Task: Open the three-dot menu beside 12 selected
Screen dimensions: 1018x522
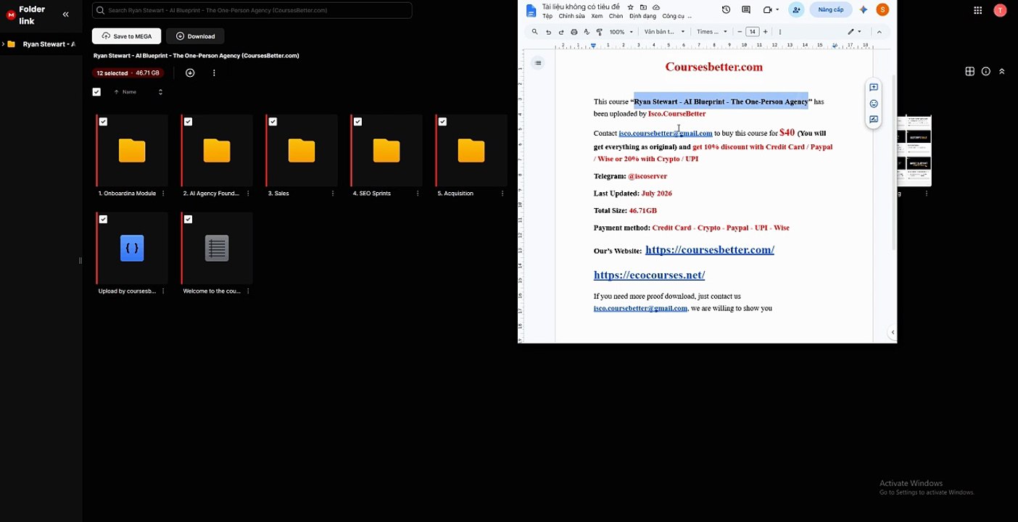Action: pyautogui.click(x=214, y=72)
